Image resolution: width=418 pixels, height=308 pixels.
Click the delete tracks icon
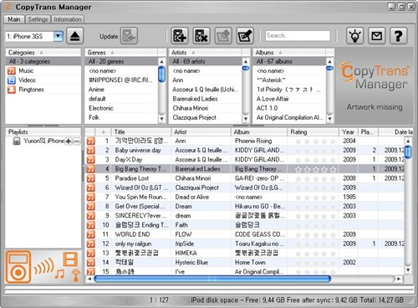pos(201,36)
